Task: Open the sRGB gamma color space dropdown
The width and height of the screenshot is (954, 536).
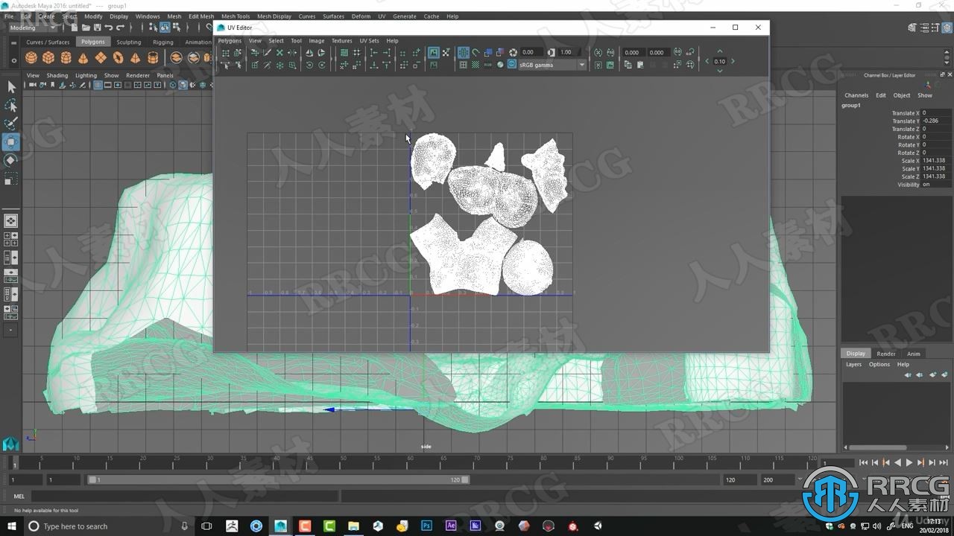Action: 552,65
